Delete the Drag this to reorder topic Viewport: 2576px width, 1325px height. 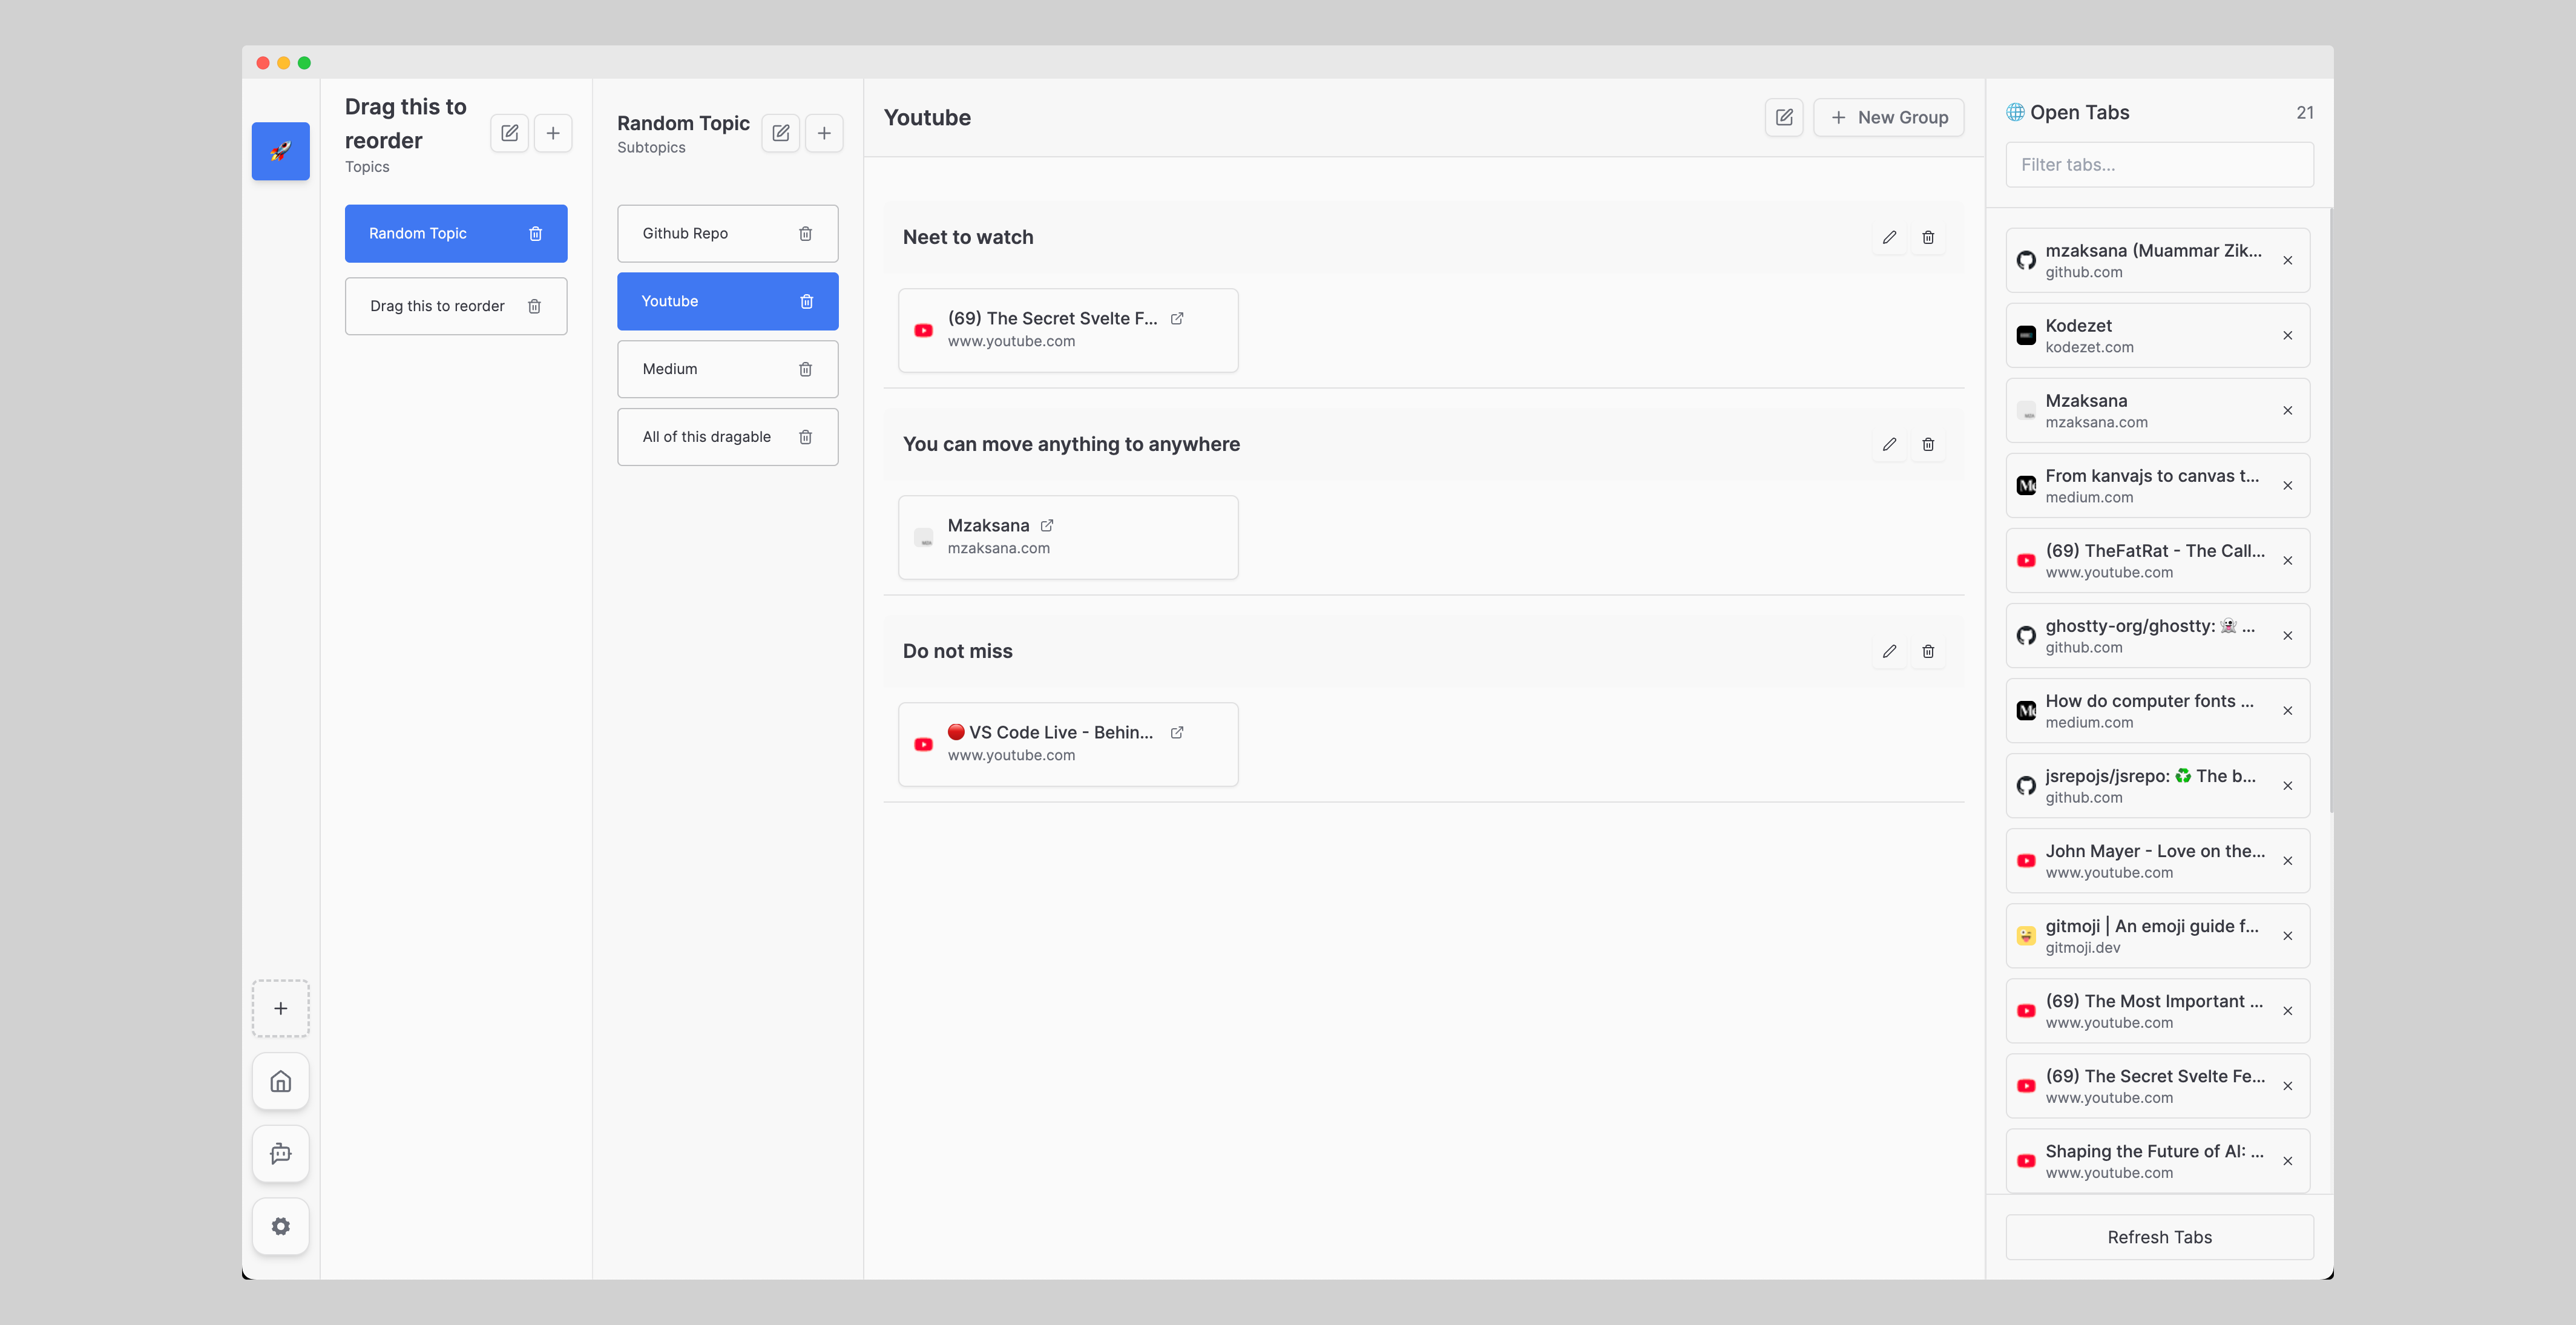point(534,306)
